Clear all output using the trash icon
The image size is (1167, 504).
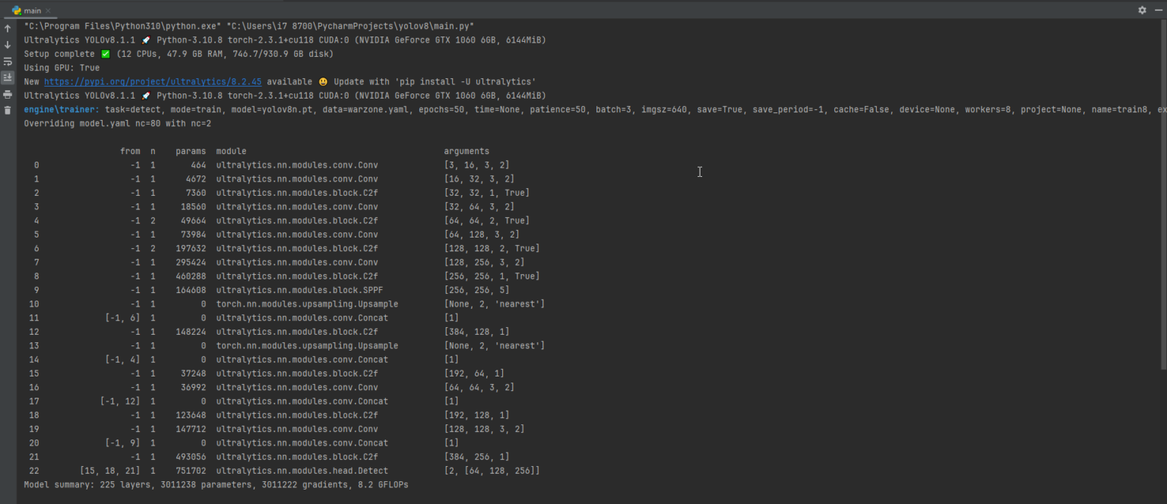click(8, 111)
